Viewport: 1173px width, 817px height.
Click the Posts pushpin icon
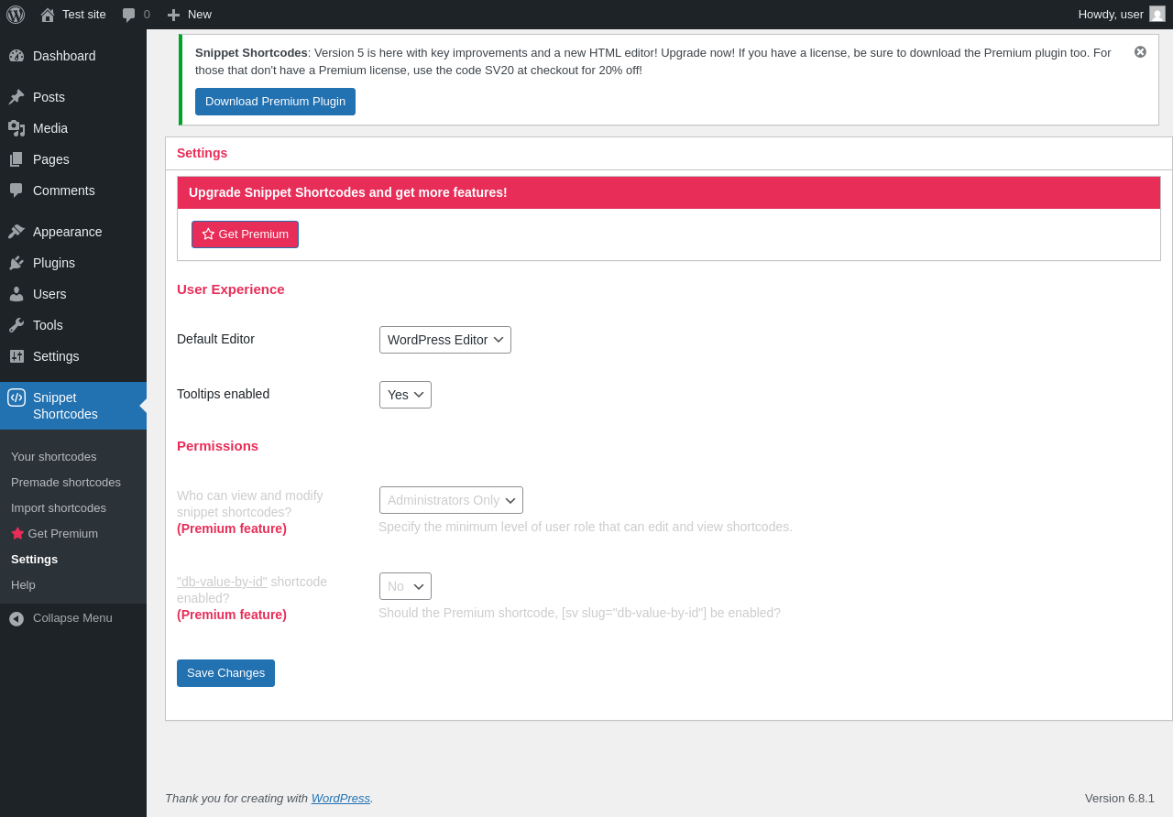[16, 97]
